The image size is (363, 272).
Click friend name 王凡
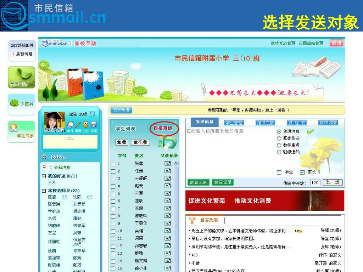pos(52,182)
